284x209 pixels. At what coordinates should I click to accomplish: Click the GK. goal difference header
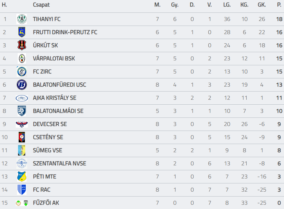pyautogui.click(x=262, y=5)
